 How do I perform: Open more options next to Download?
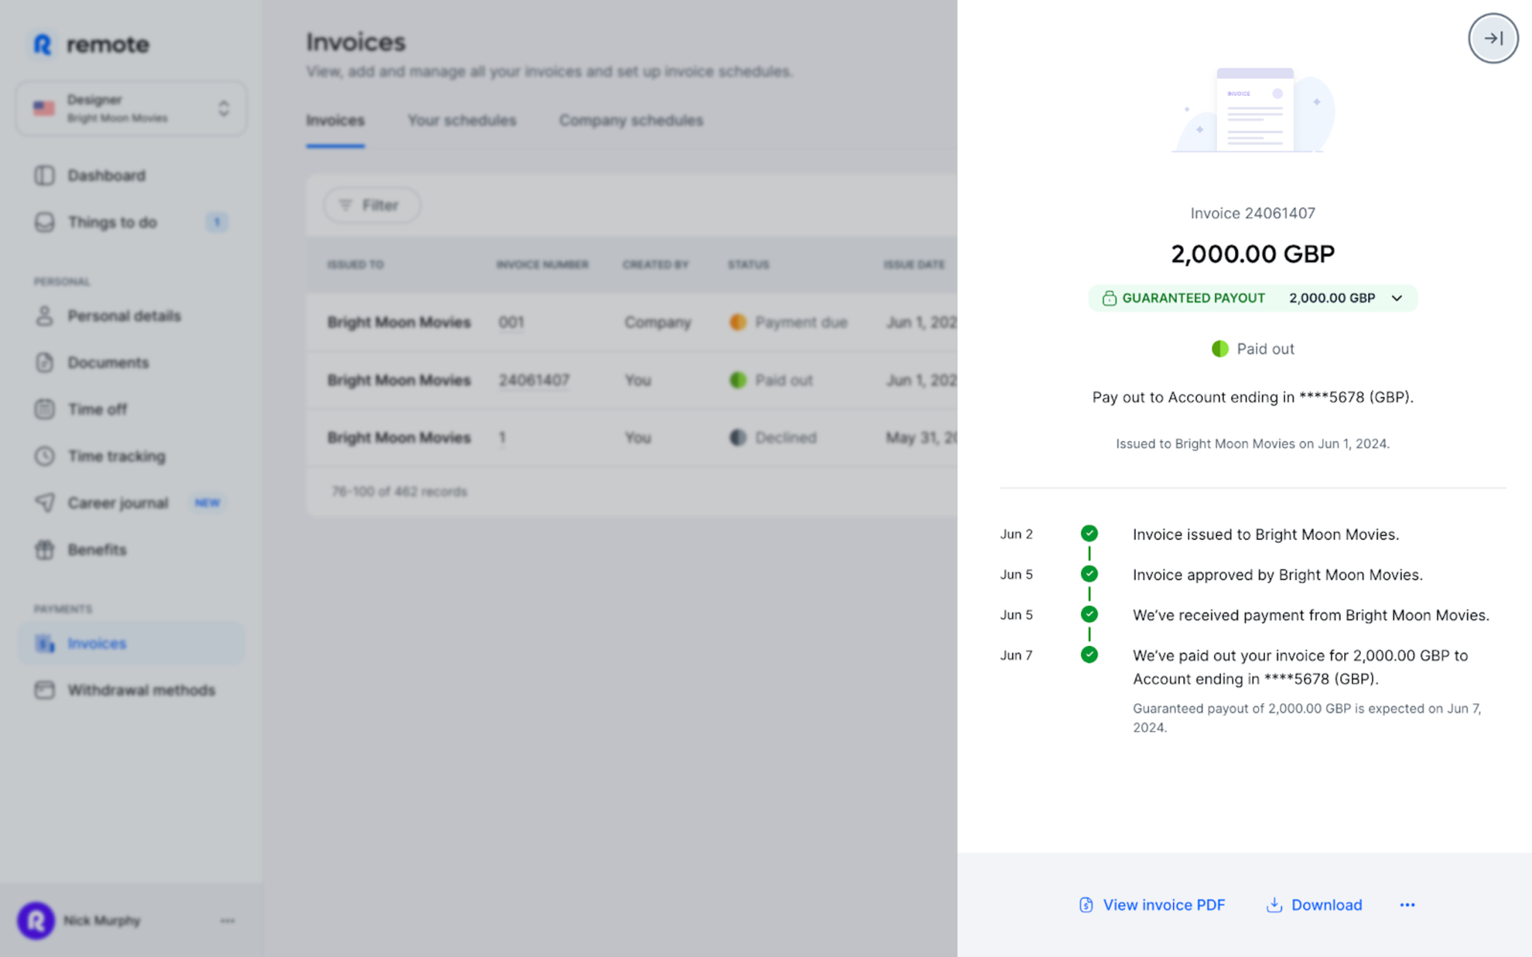(x=1406, y=905)
